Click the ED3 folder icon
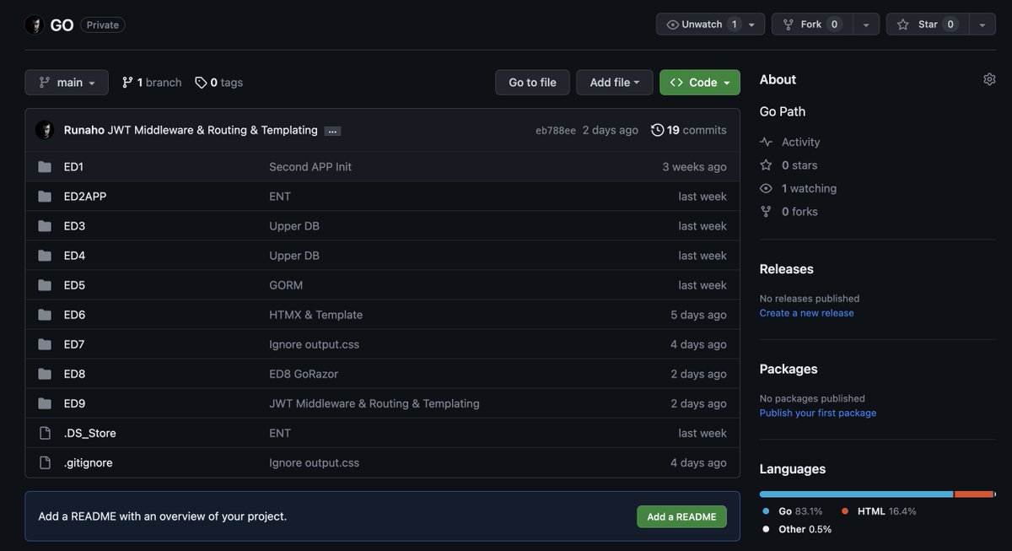The height and width of the screenshot is (551, 1012). [x=45, y=226]
